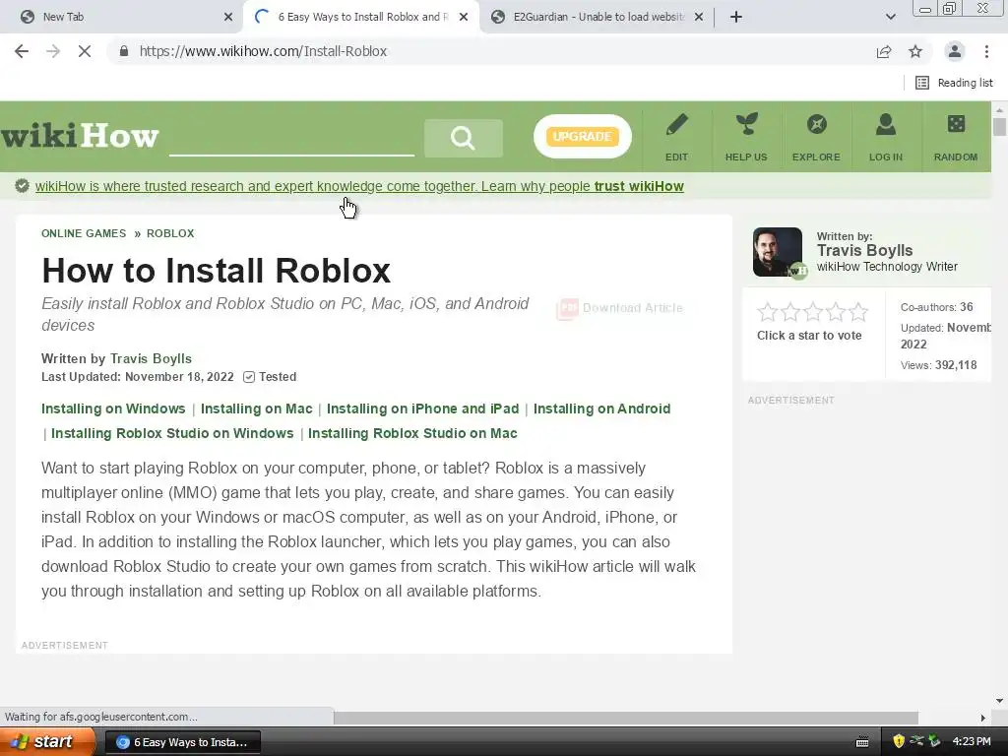Open author link Travis Boylls in byline
1008x756 pixels.
click(151, 358)
